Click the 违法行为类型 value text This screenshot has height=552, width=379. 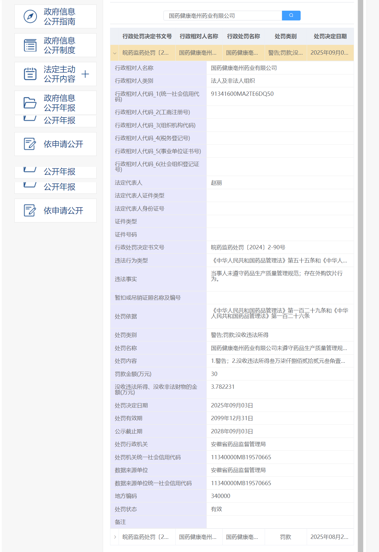click(x=279, y=261)
